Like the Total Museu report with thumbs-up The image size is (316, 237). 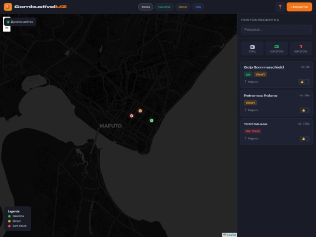click(x=304, y=139)
